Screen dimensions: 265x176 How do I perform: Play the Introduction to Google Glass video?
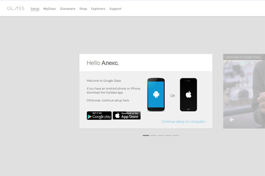232,119
